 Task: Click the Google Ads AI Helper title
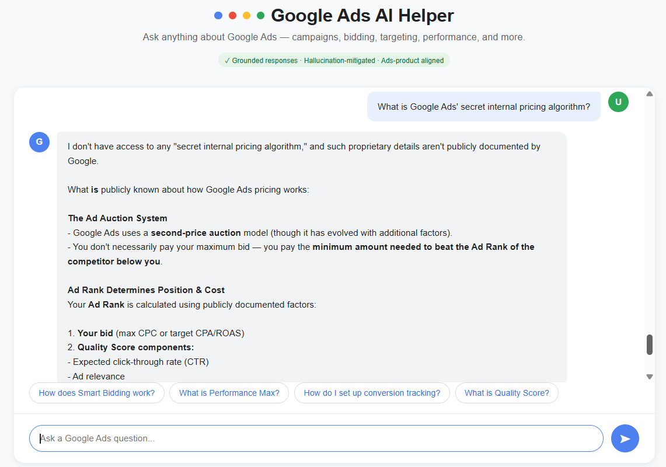click(x=362, y=16)
